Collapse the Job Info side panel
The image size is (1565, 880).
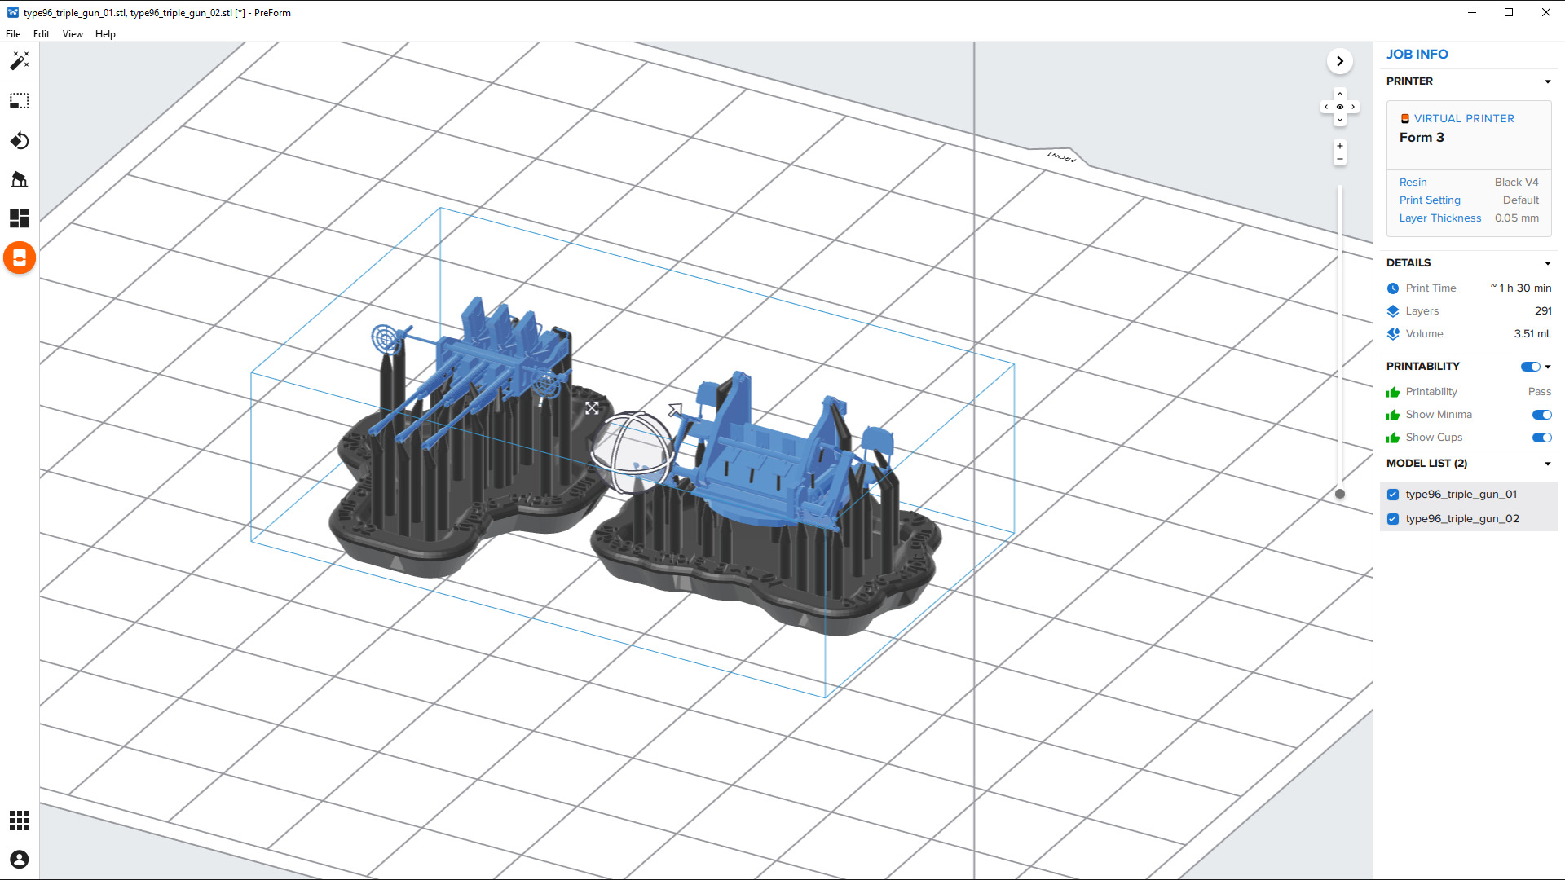[1339, 61]
